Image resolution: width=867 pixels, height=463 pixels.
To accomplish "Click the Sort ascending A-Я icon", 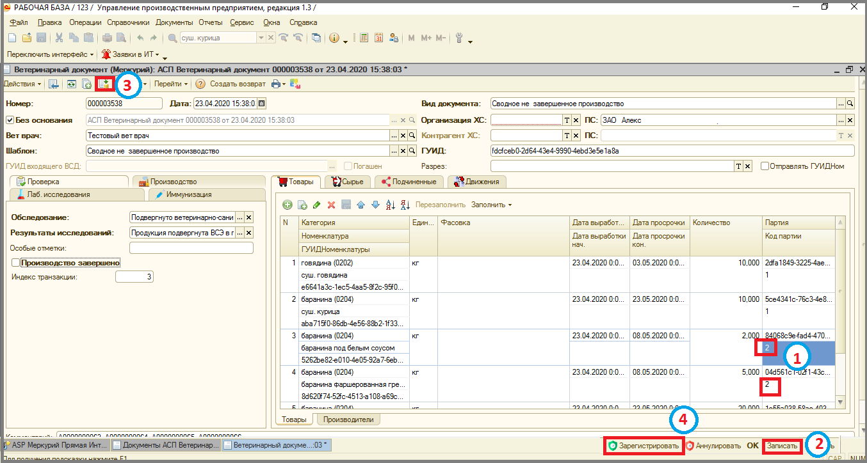I will [x=391, y=205].
